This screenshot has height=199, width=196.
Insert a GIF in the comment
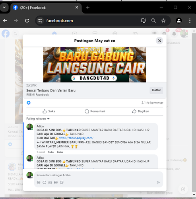[x=56, y=182]
